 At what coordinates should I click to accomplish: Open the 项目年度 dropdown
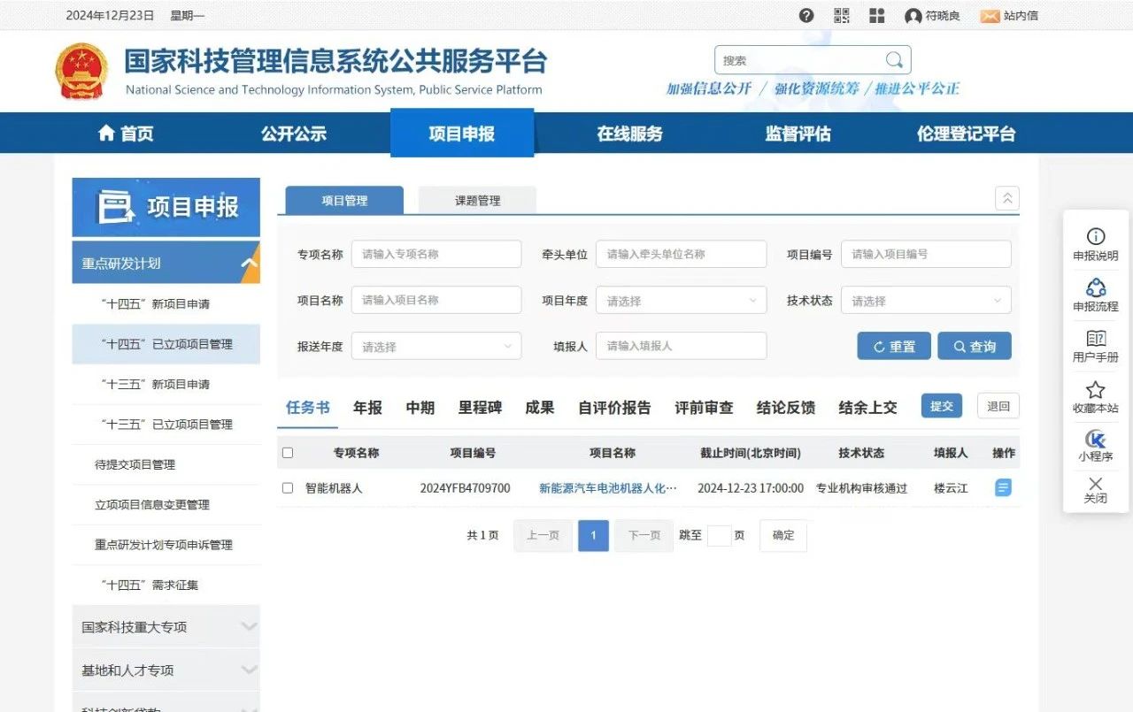[681, 300]
